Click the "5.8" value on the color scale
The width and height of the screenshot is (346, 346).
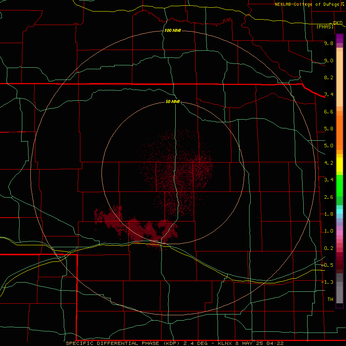tap(329, 129)
